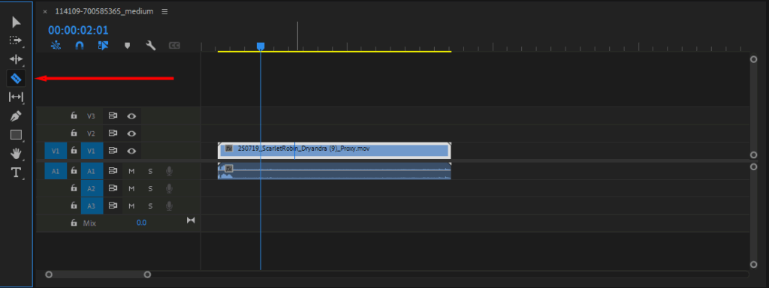Image resolution: width=769 pixels, height=288 pixels.
Task: Select the Selection tool arrow
Action: coord(17,22)
